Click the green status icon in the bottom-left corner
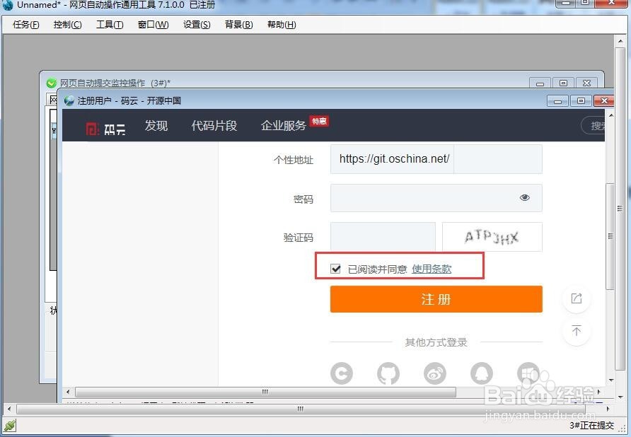The image size is (631, 437). pyautogui.click(x=10, y=426)
